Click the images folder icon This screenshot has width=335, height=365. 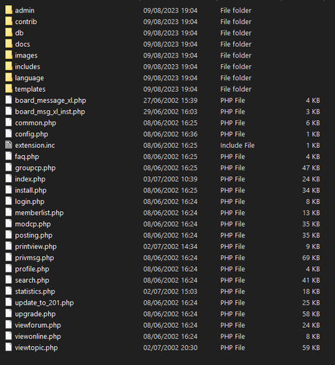click(x=9, y=55)
